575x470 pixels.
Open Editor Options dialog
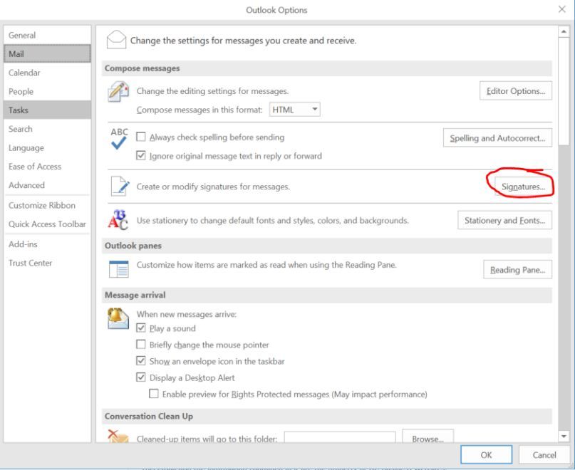click(516, 92)
